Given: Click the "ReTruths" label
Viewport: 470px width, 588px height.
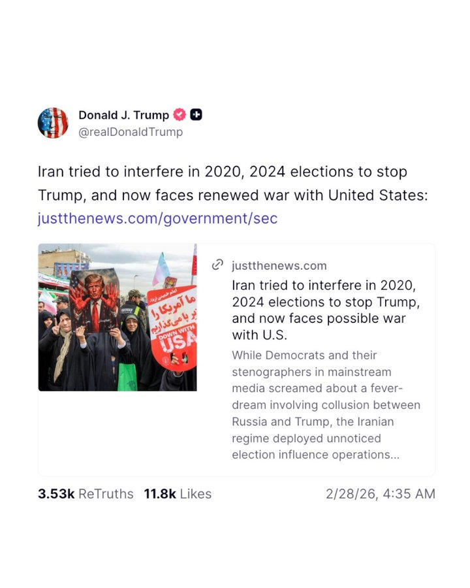Looking at the screenshot, I should 106,494.
